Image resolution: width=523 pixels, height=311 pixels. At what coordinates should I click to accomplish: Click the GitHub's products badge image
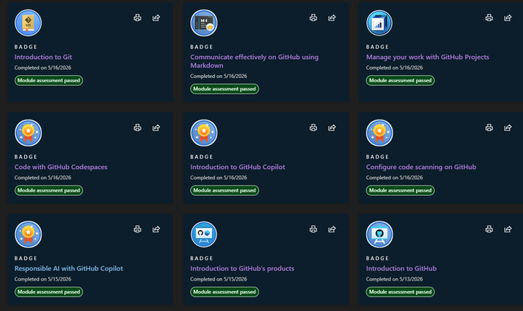(204, 235)
